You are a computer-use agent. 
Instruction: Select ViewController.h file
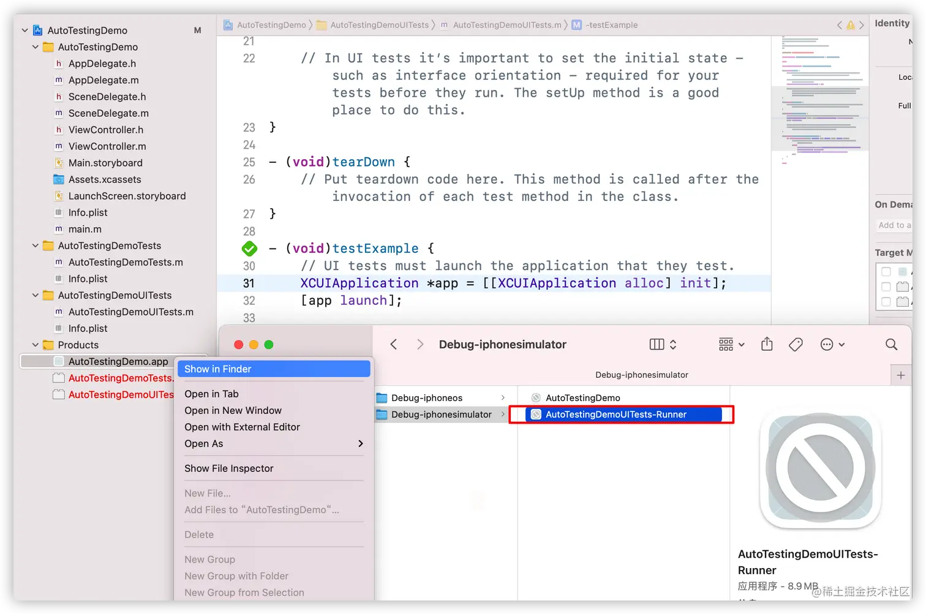tap(106, 130)
